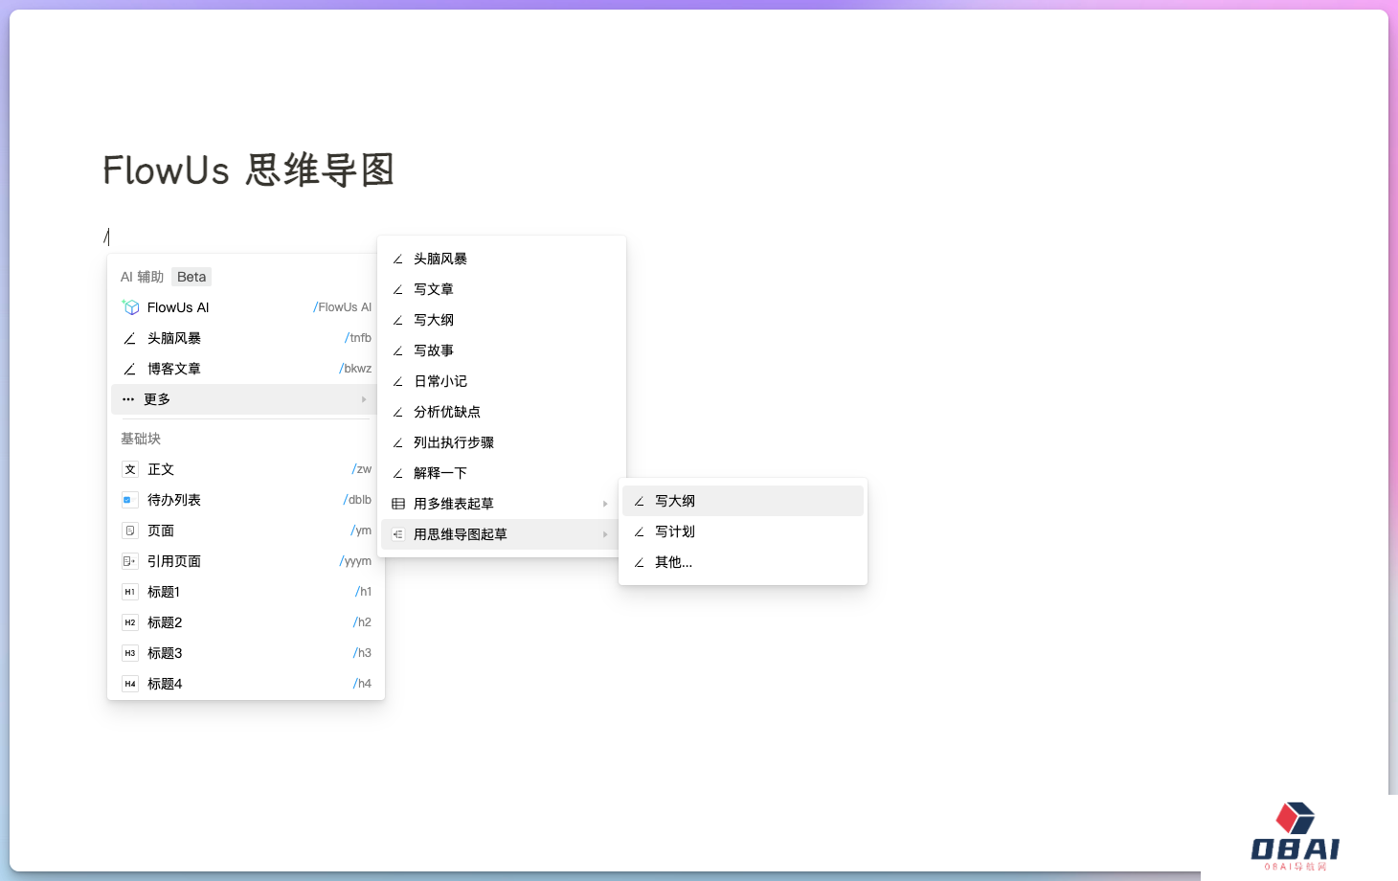Insert a 引用页面 block
The image size is (1398, 881).
(x=246, y=561)
